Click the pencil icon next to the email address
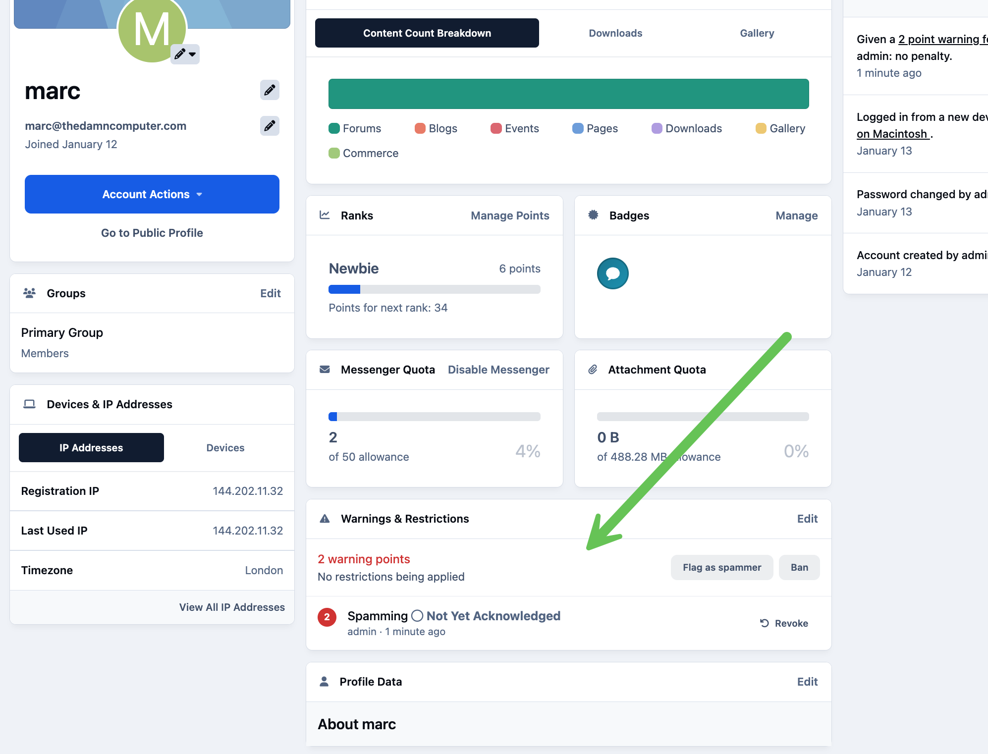Image resolution: width=988 pixels, height=754 pixels. click(x=270, y=126)
